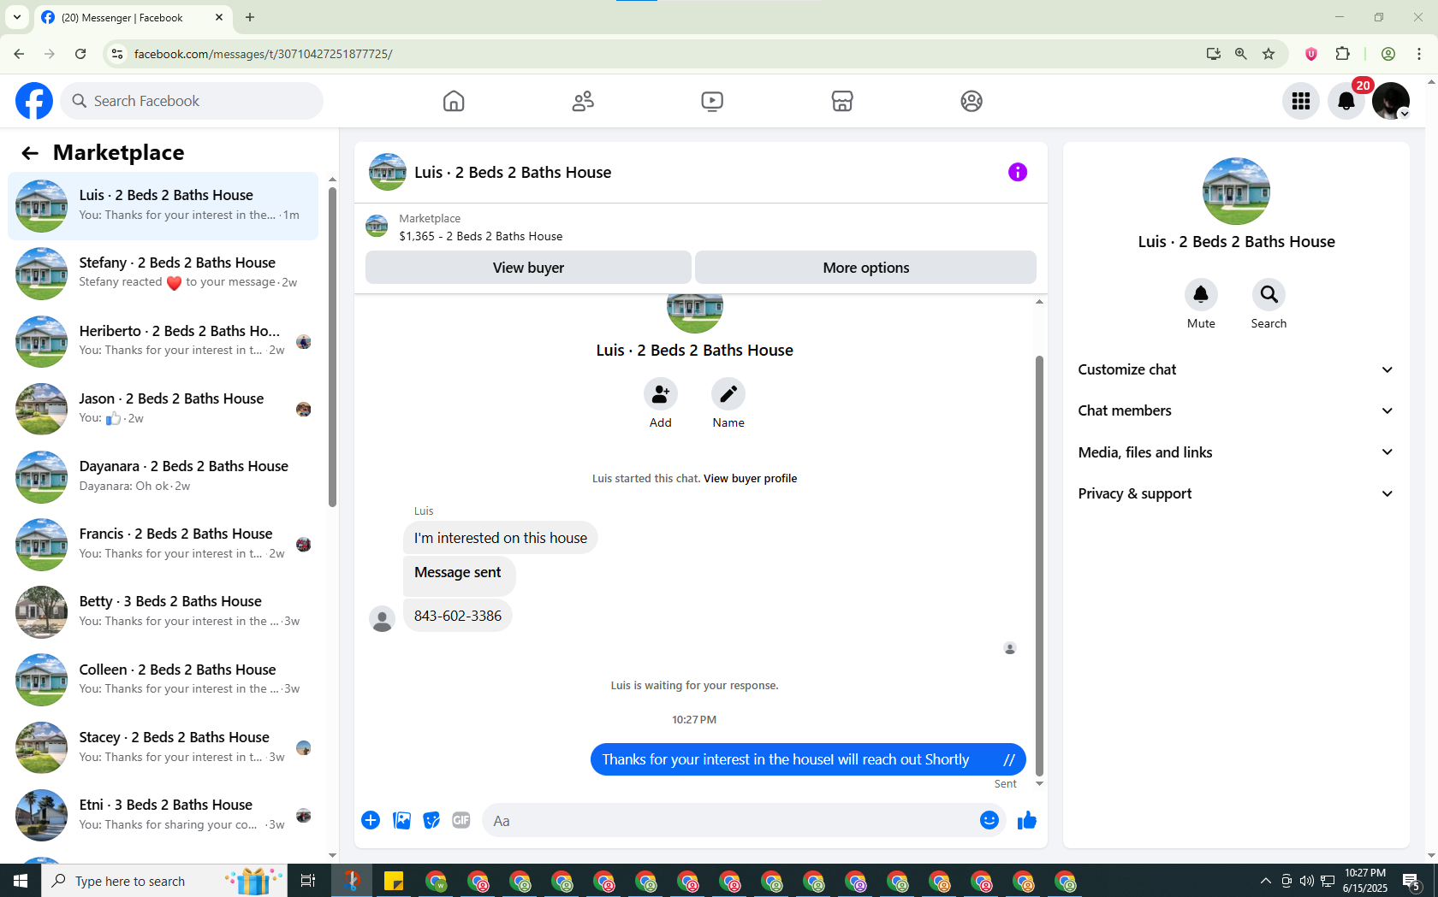Click the Aa message input field
The height and width of the screenshot is (897, 1438).
(x=732, y=821)
